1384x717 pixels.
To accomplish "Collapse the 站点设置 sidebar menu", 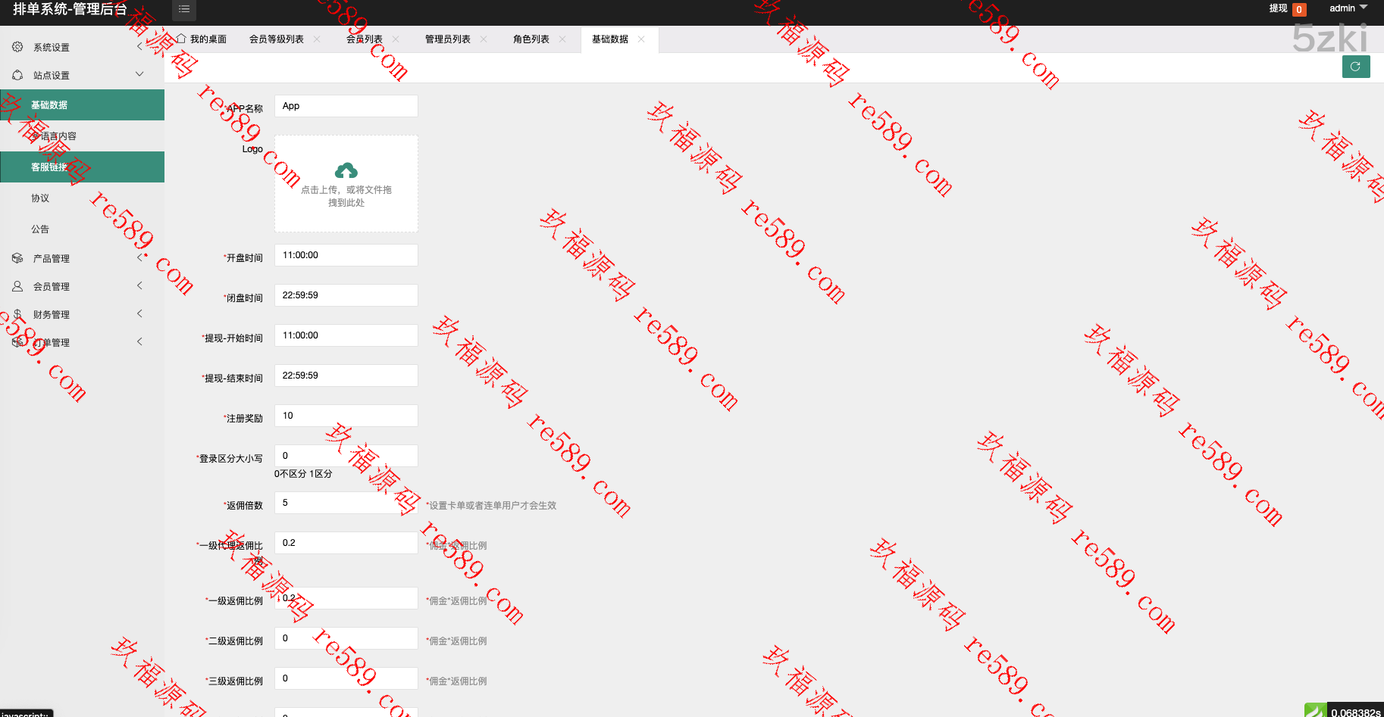I will [139, 74].
